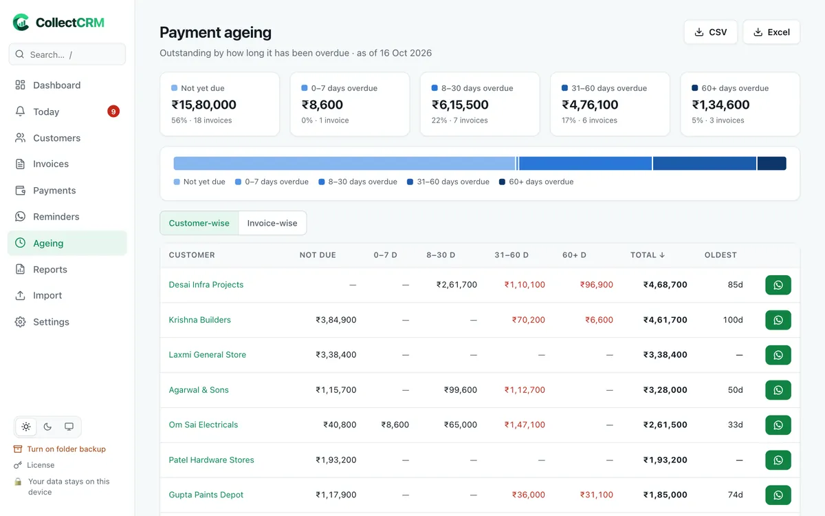Sort table by TOTAL column header

coord(648,255)
